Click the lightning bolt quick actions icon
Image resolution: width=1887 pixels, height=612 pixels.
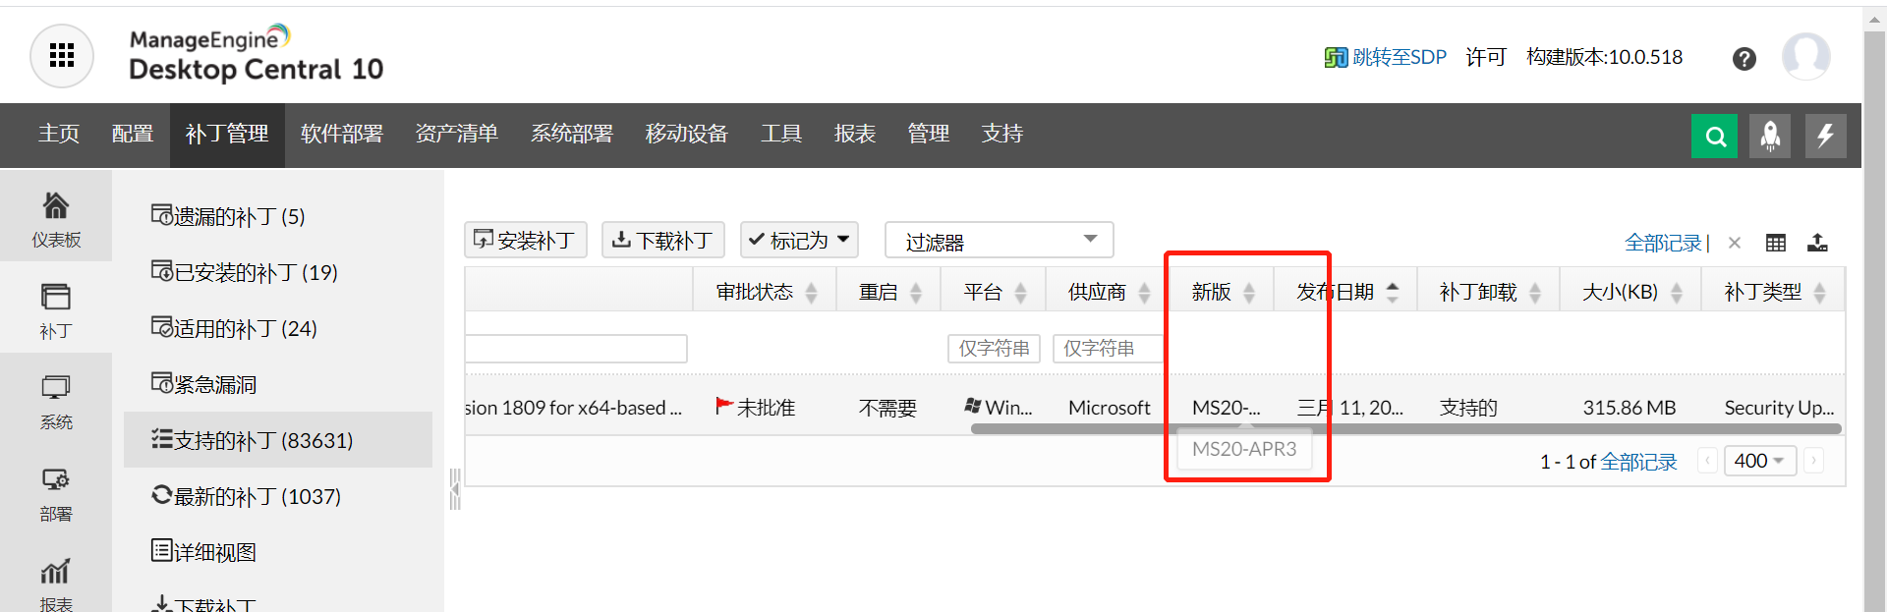coord(1826,136)
